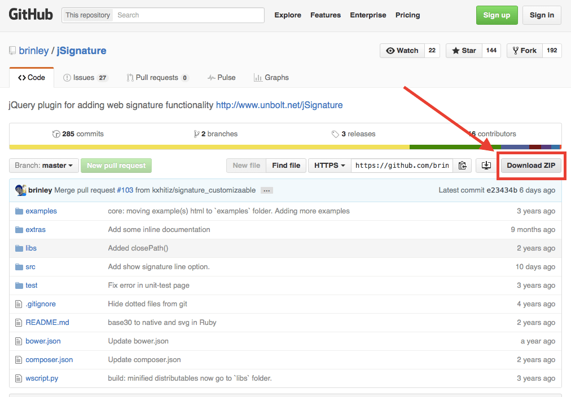This screenshot has width=571, height=397.
Task: Open the unbolt.net/jSignature link
Action: point(279,105)
